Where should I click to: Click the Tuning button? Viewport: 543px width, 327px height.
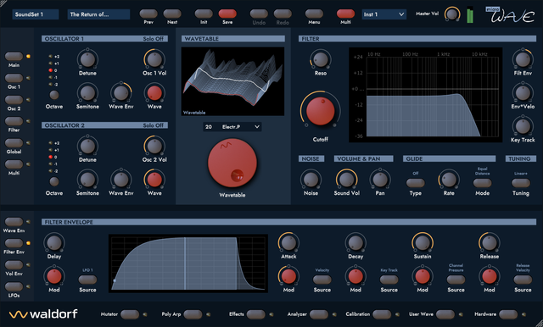[520, 182]
